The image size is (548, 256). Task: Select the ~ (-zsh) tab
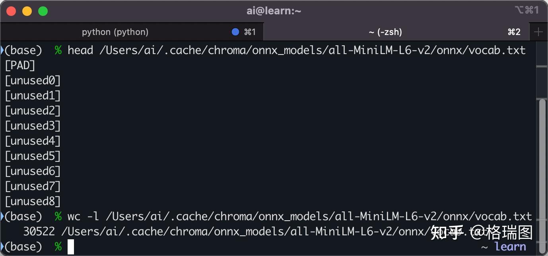pos(385,32)
